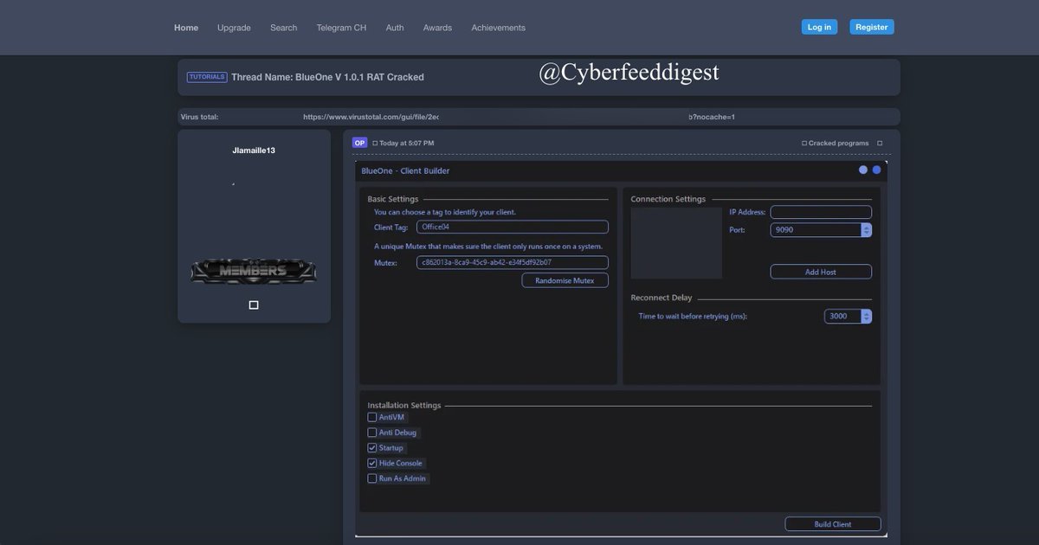Disable the Hide Console checkbox

pyautogui.click(x=371, y=461)
